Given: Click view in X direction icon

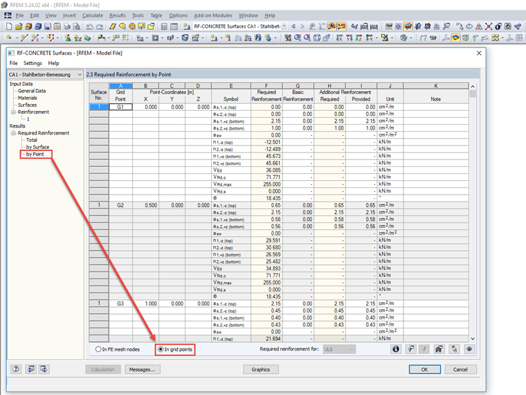Looking at the screenshot, I should 340,38.
